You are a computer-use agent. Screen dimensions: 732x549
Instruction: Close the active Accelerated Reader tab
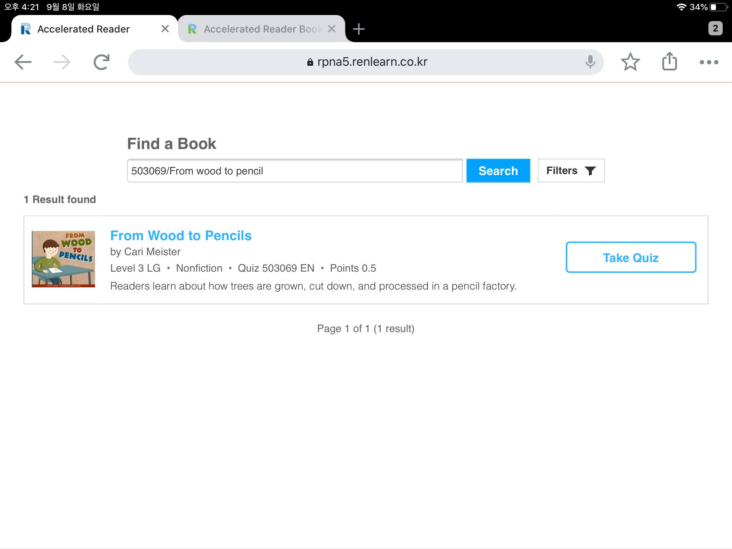[x=165, y=29]
